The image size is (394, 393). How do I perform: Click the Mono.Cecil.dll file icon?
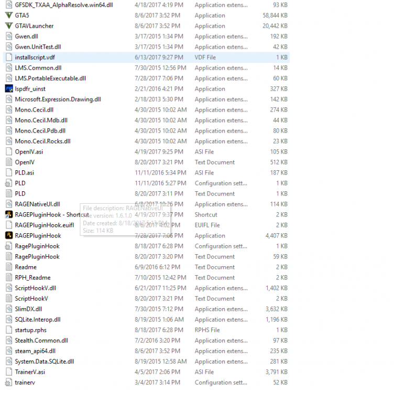(x=9, y=110)
